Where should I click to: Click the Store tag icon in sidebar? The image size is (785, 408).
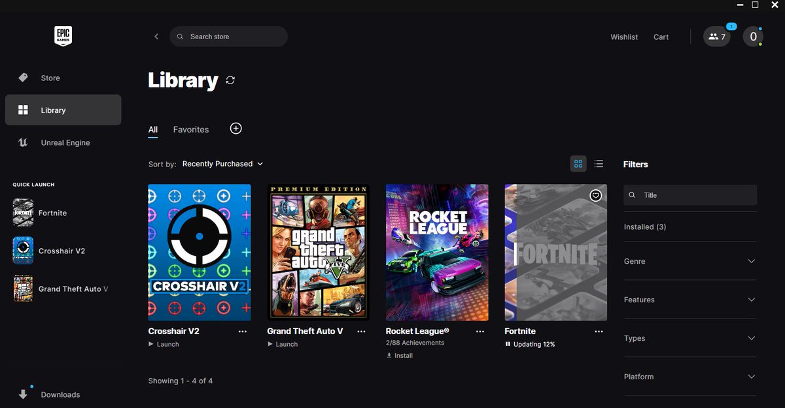coord(23,78)
